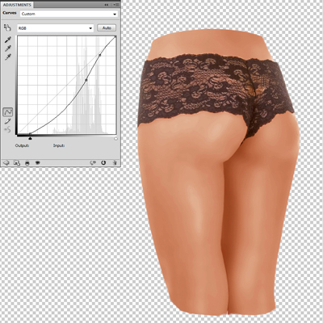Select the upper curve control point
Screen dimensions: 323x323
coord(99,55)
